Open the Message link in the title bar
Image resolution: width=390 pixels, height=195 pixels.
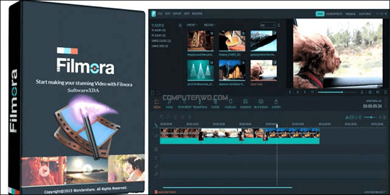(350, 14)
